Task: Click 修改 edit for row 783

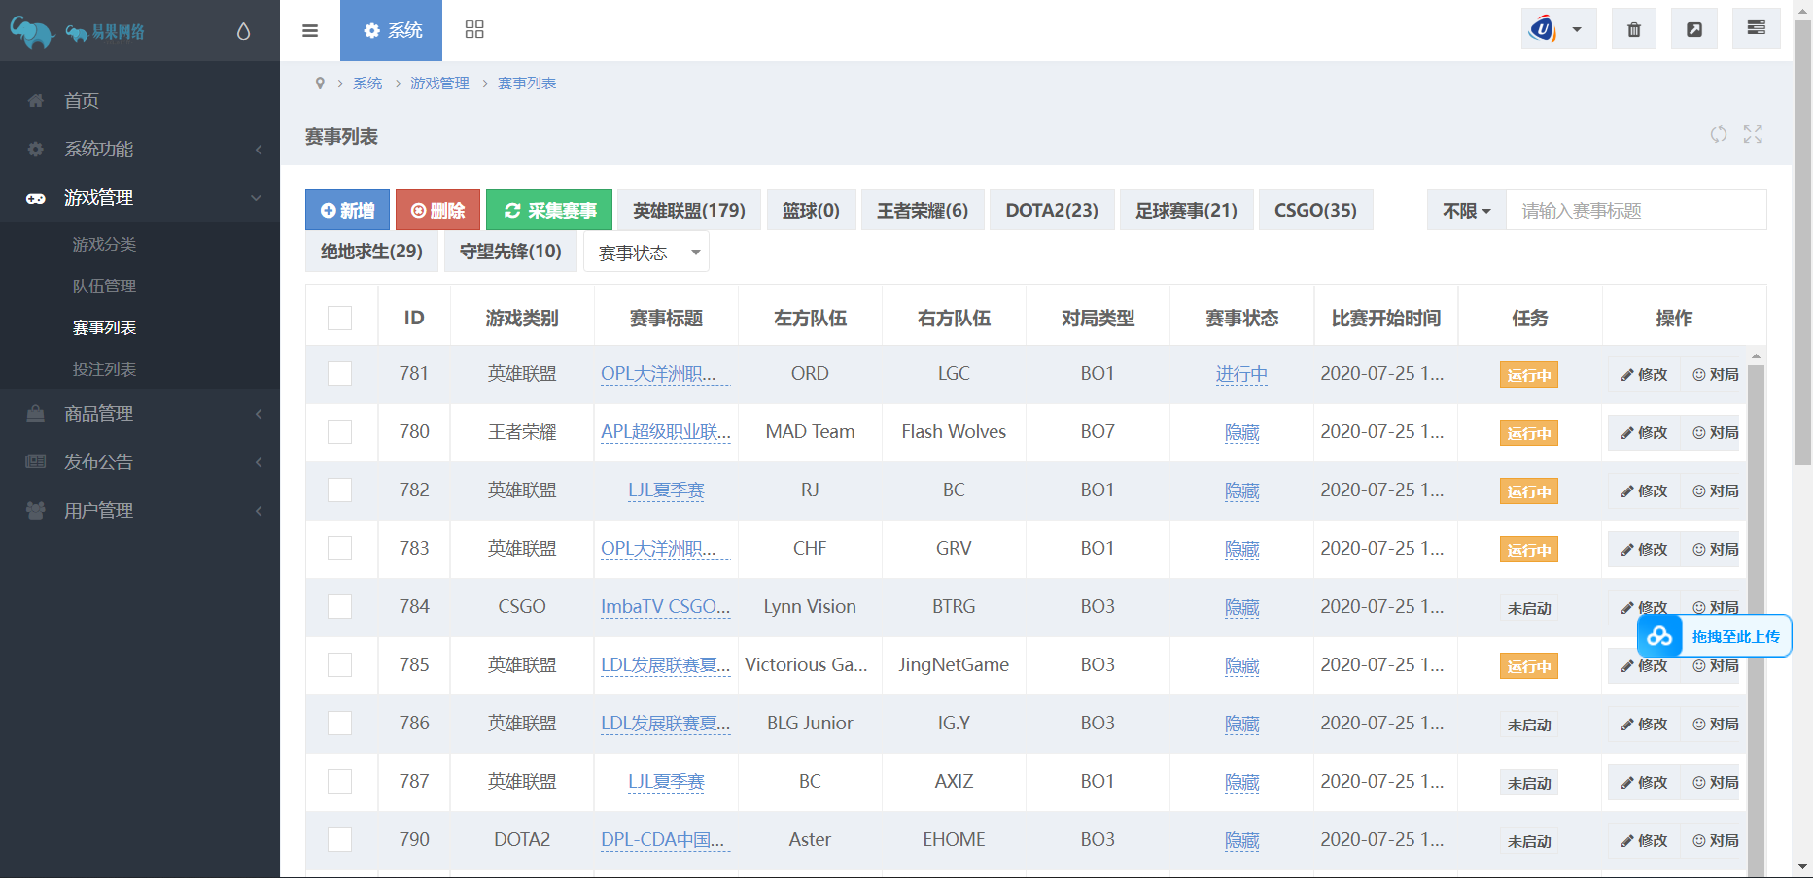Action: click(1644, 550)
